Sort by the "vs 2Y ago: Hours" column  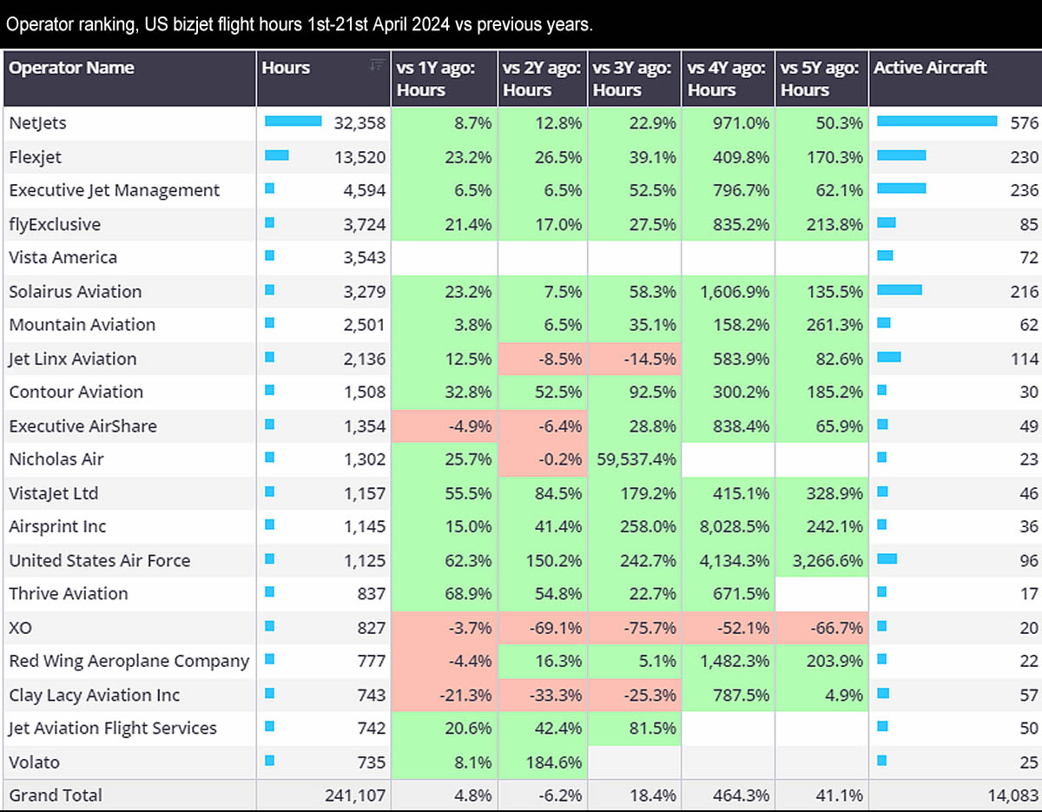coord(542,78)
